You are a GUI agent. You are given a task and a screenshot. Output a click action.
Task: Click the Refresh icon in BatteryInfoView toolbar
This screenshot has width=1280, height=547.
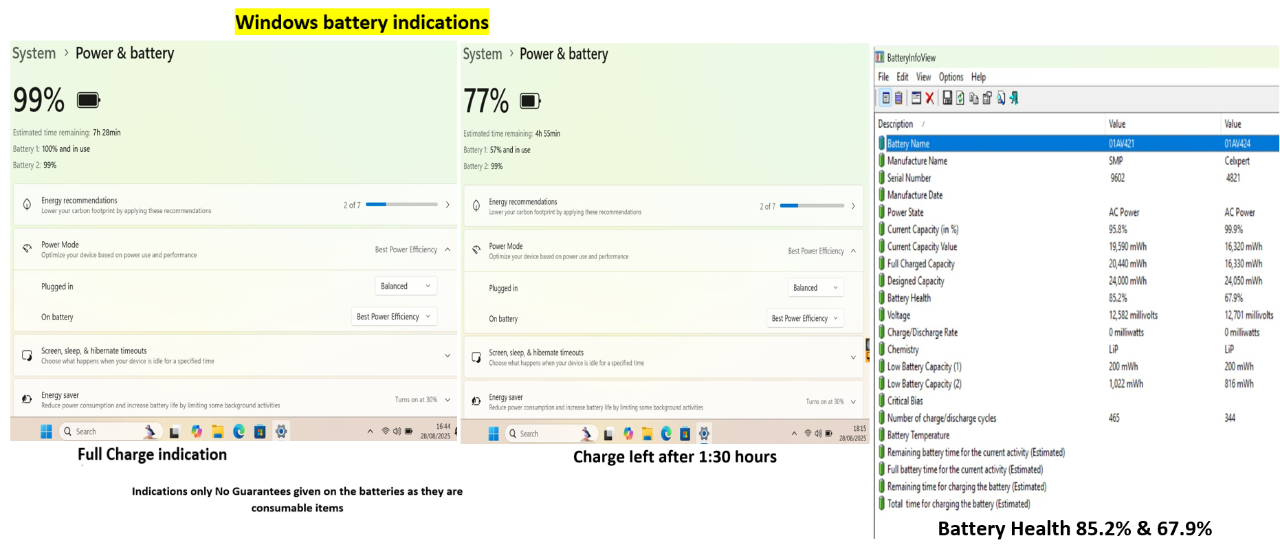(x=960, y=98)
